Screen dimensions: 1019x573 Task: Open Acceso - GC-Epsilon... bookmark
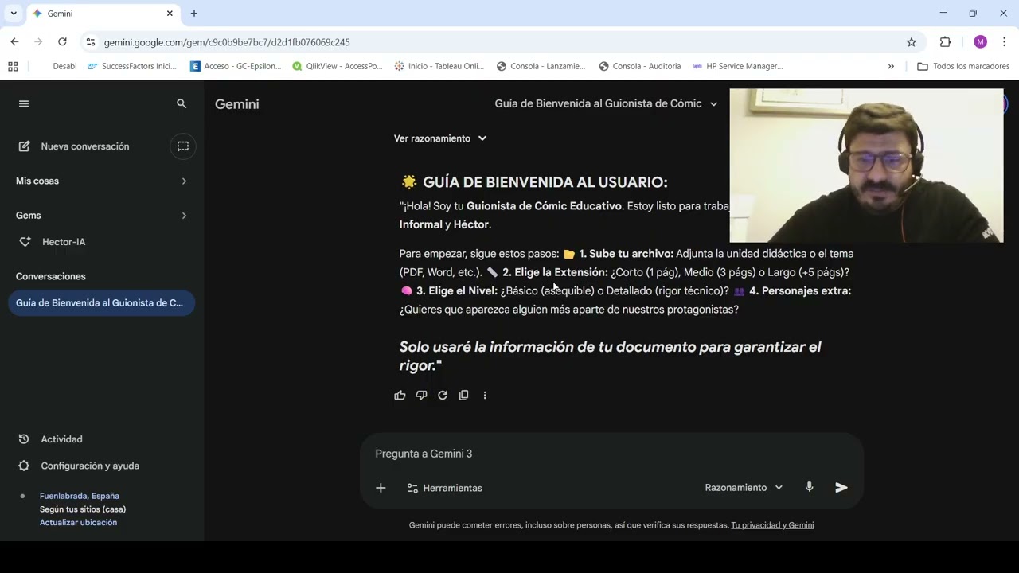236,67
